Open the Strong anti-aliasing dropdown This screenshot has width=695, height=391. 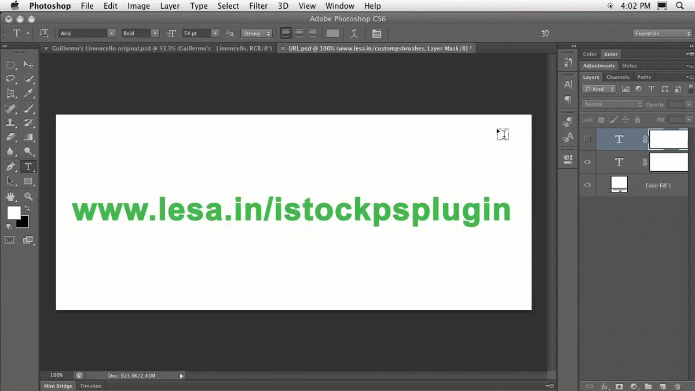[257, 34]
